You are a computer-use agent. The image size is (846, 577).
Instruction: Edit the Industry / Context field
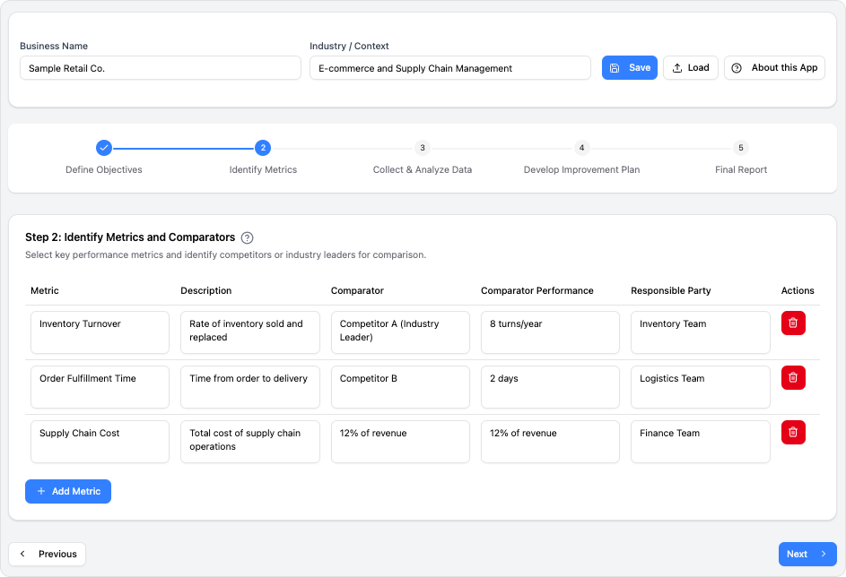click(450, 68)
